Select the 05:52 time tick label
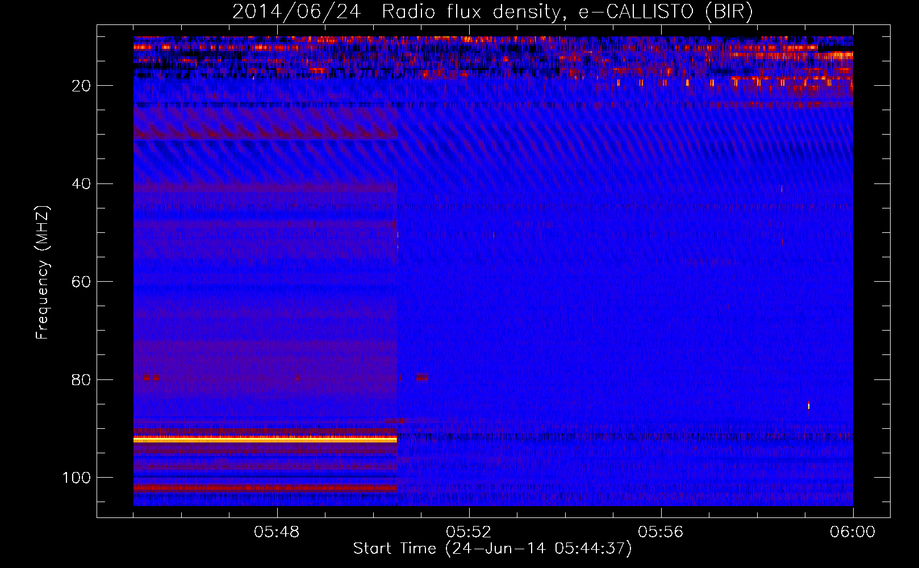Image resolution: width=919 pixels, height=568 pixels. [469, 532]
